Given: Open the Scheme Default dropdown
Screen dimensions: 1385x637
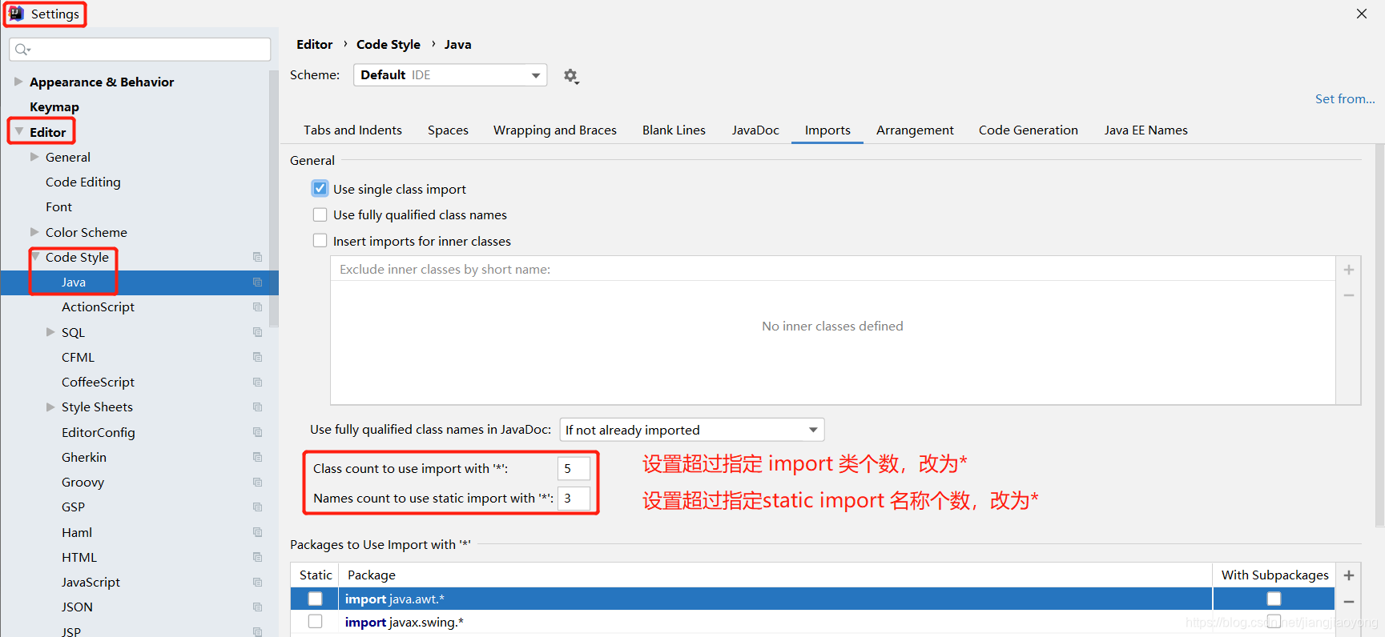Looking at the screenshot, I should (450, 75).
